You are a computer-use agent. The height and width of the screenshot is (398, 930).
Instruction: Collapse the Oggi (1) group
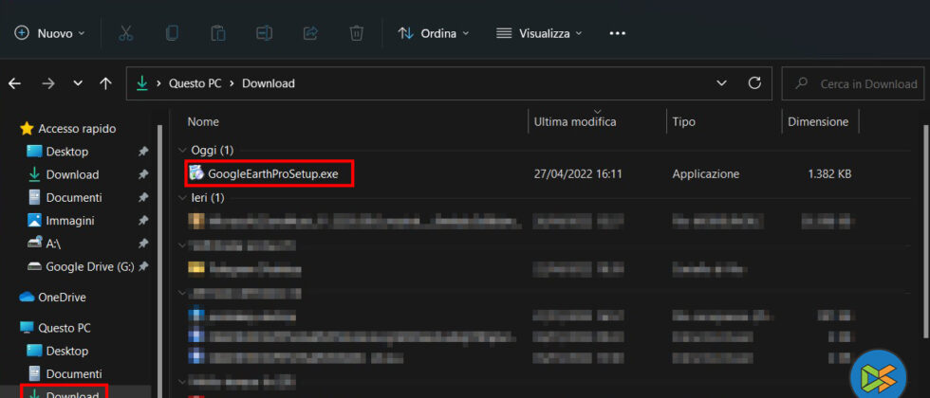pyautogui.click(x=183, y=151)
